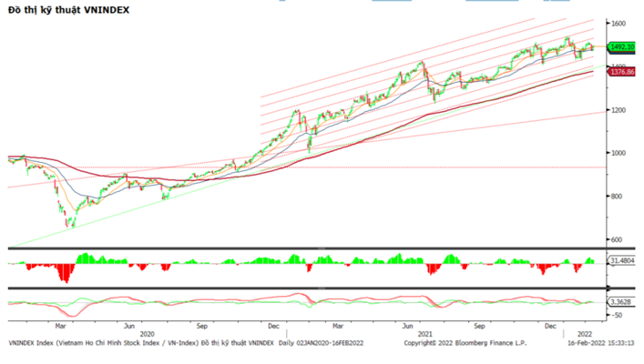The height and width of the screenshot is (364, 644).
Task: Select the 2021 year label on time axis
Action: [424, 334]
